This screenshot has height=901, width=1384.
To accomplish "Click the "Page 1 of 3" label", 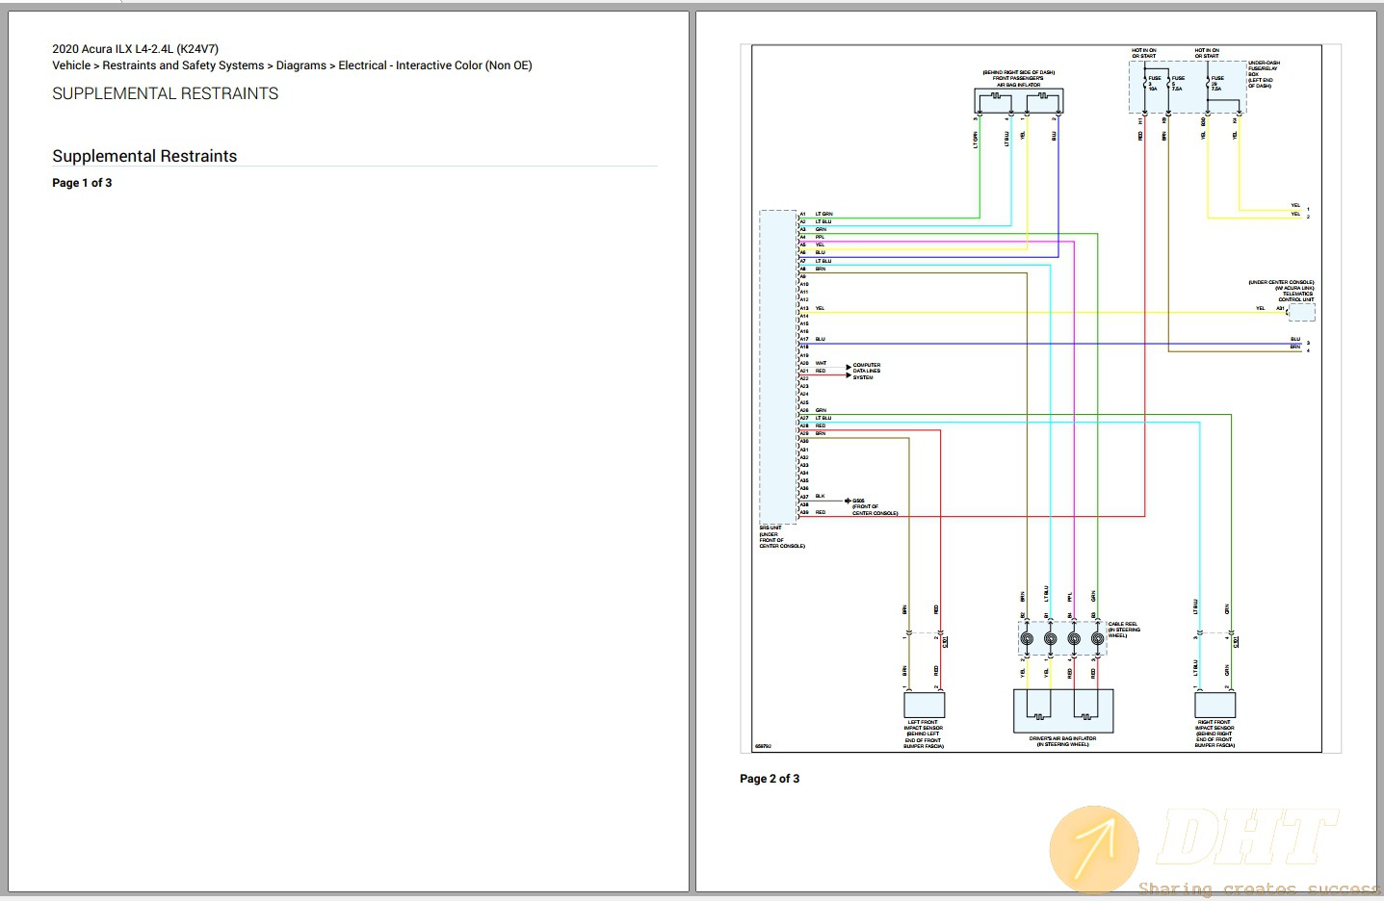I will coord(82,183).
